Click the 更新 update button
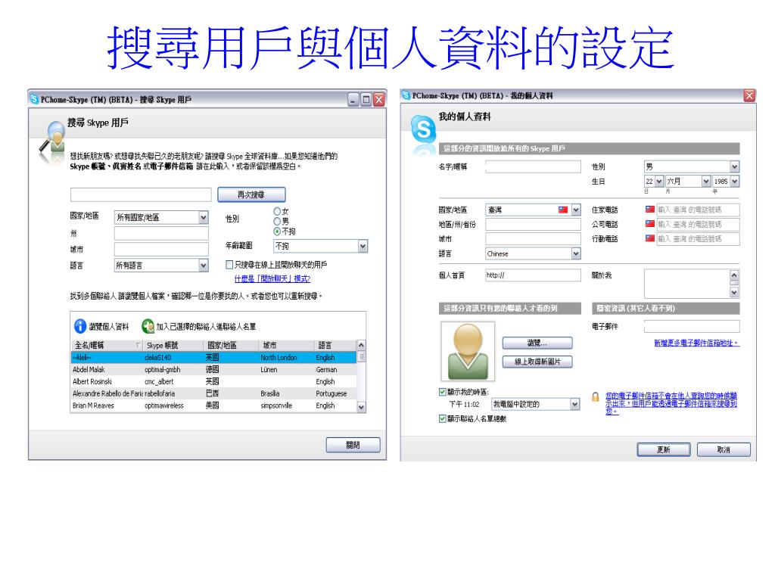Image resolution: width=775 pixels, height=581 pixels. (x=663, y=449)
